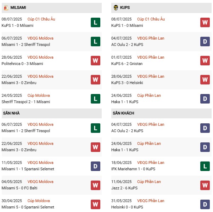Click the KuPS team logo icon
The width and height of the screenshot is (213, 212).
[116, 7]
